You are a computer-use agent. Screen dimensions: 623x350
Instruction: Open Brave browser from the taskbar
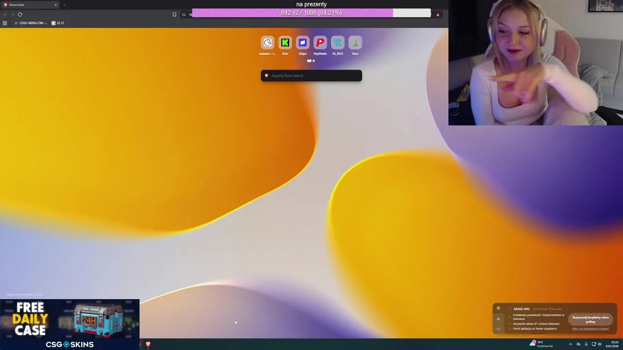(148, 344)
